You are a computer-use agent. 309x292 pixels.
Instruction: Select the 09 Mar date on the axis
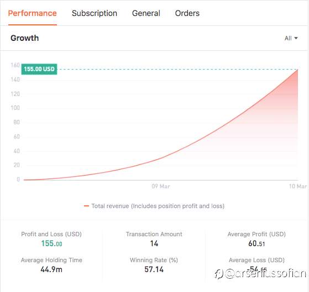161,186
